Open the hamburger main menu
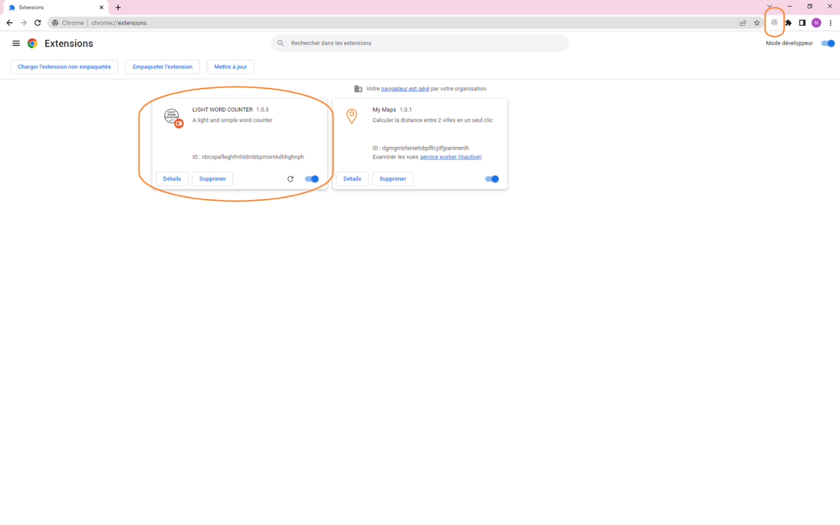The image size is (840, 525). 16,43
